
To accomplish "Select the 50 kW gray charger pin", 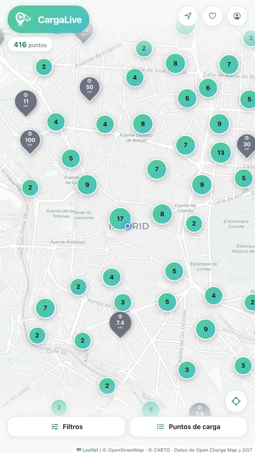I will coord(90,88).
